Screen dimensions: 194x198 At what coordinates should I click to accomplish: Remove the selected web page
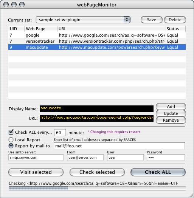[x=171, y=120]
